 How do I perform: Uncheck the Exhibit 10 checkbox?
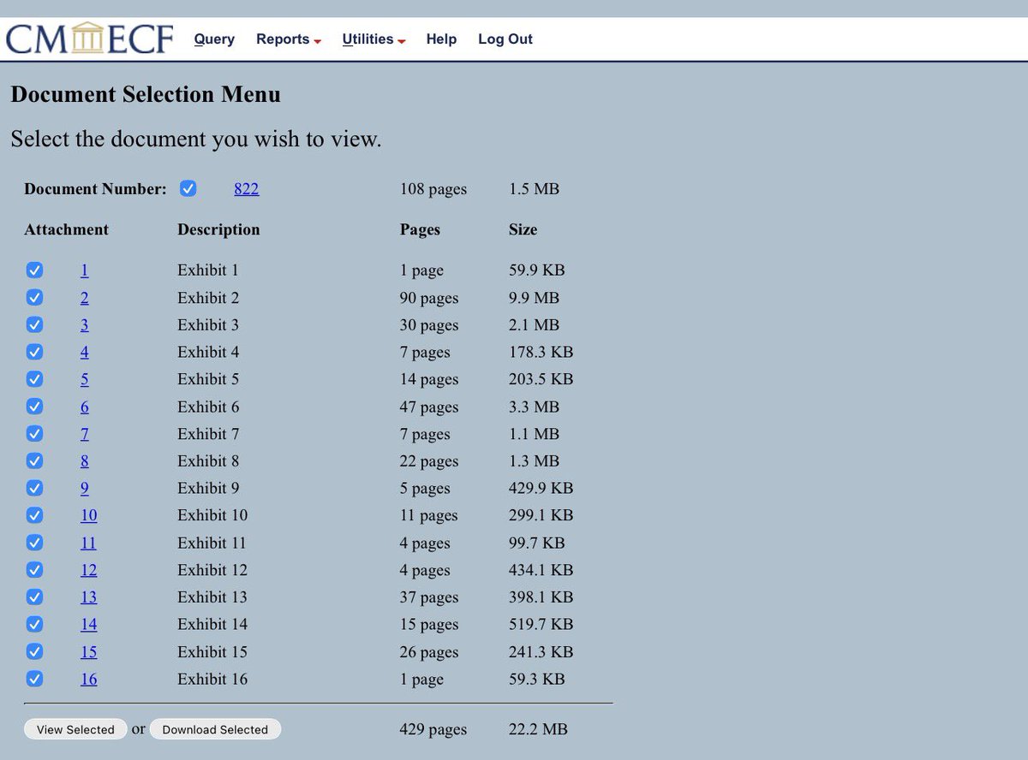coord(34,515)
